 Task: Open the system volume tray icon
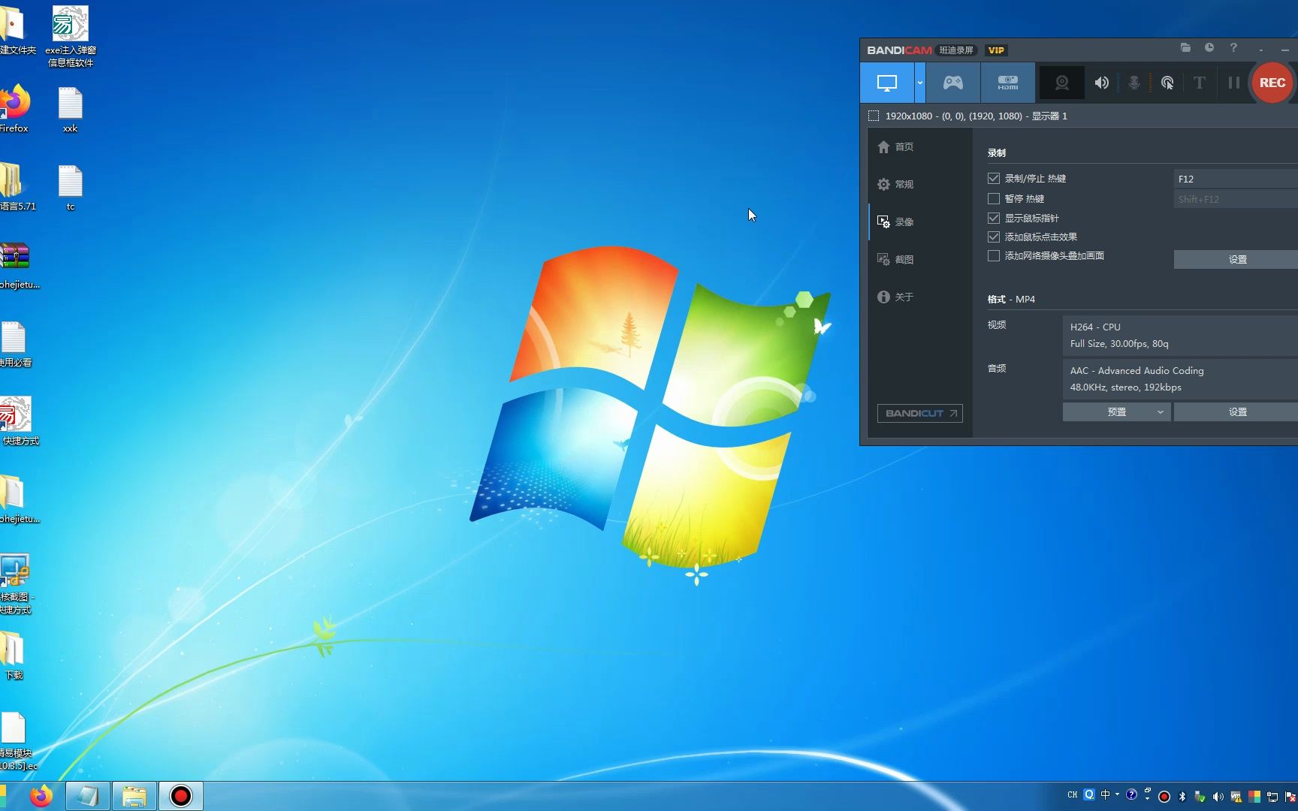click(x=1218, y=797)
